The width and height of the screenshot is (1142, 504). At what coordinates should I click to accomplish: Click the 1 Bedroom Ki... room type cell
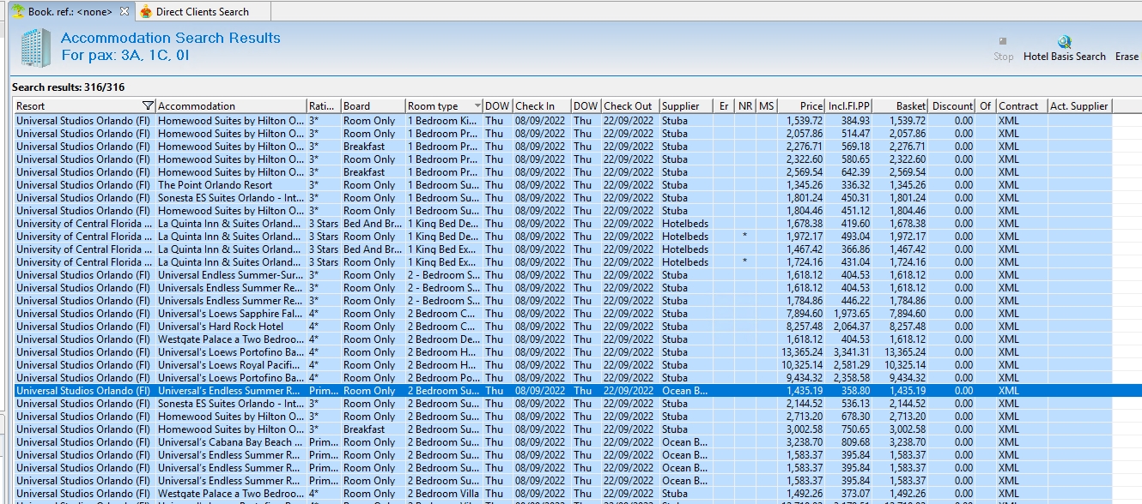pyautogui.click(x=443, y=121)
